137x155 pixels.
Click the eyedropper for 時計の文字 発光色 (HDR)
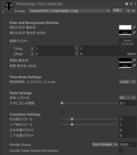pyautogui.click(x=134, y=33)
